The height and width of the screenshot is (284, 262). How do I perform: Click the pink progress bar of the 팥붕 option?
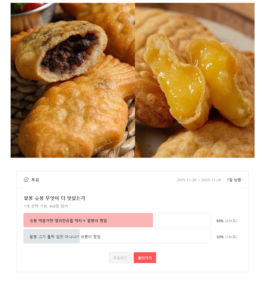coord(88,220)
